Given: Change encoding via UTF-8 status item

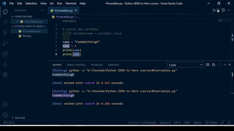Looking at the screenshot, I should tap(177, 123).
